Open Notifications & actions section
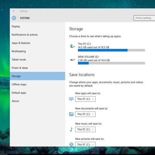This screenshot has width=155, height=155. coord(37,35)
